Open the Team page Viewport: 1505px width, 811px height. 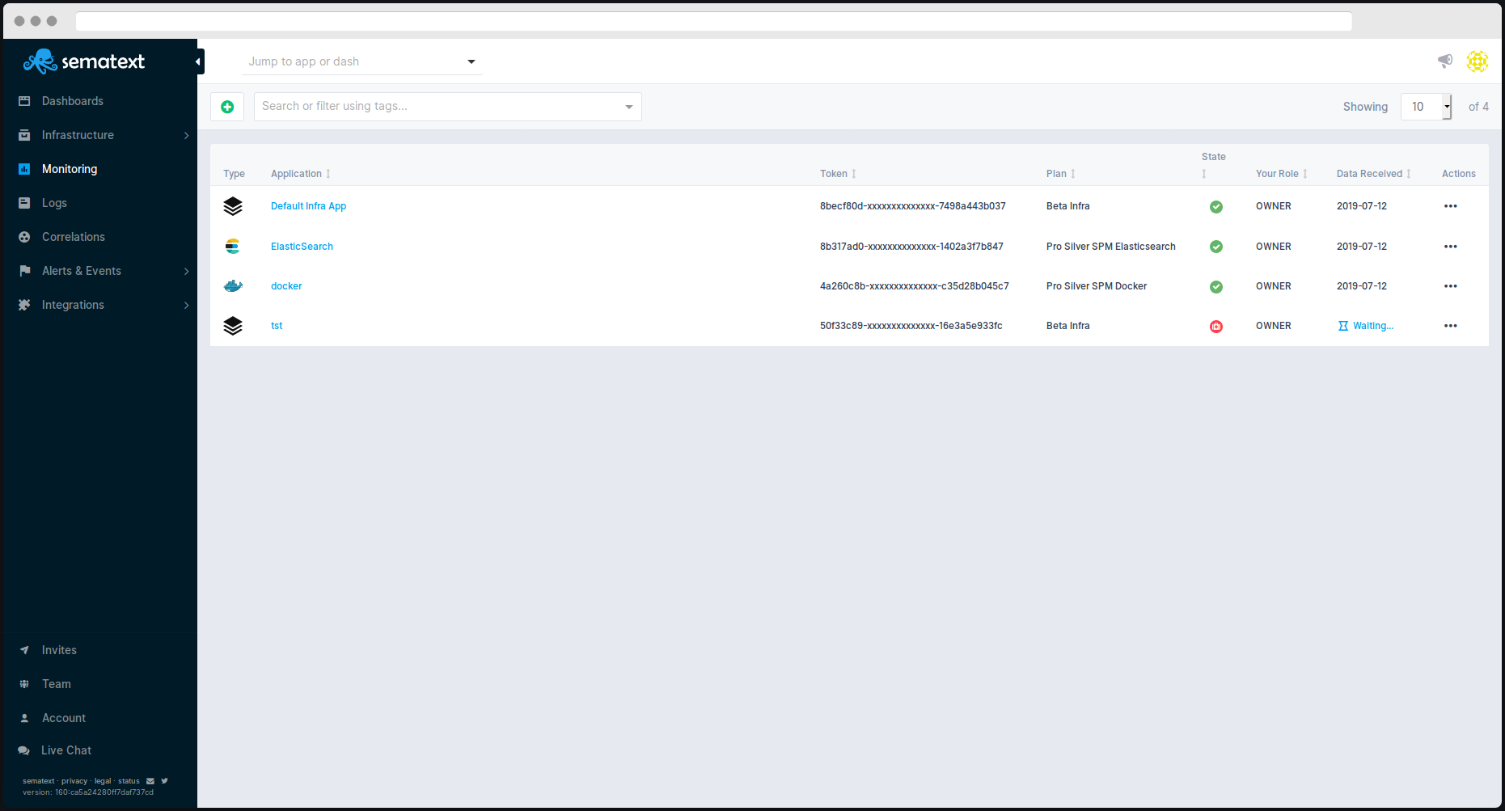[x=57, y=684]
